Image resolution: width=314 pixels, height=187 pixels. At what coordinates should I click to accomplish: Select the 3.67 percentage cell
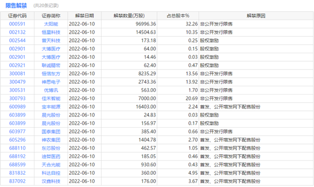tap(193, 182)
